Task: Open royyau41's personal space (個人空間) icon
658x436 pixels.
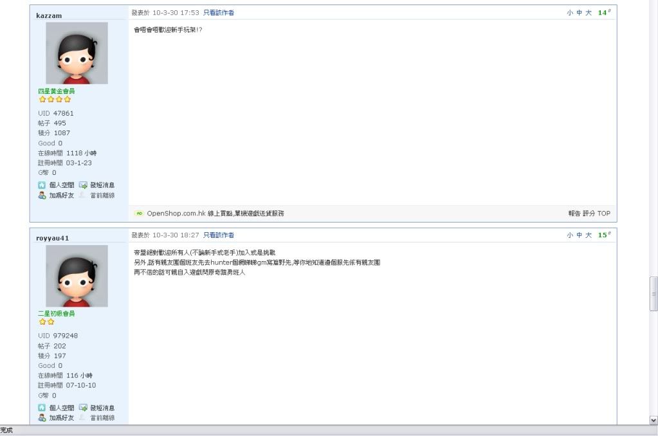Action: (42, 408)
